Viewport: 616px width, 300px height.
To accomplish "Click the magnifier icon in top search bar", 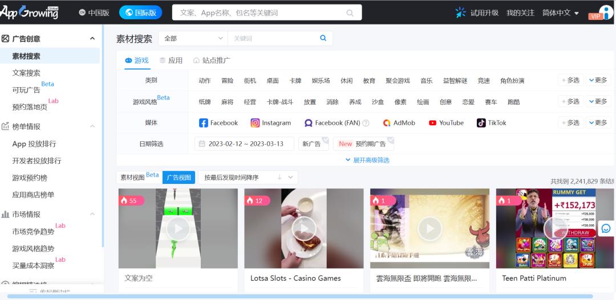I will (350, 13).
